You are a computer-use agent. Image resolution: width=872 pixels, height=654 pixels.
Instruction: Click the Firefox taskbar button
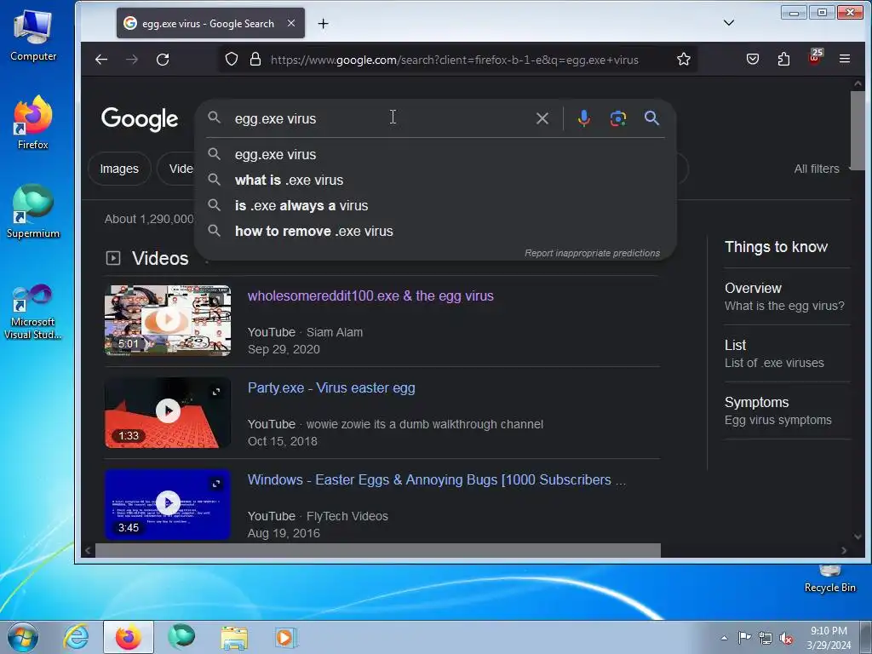(129, 637)
